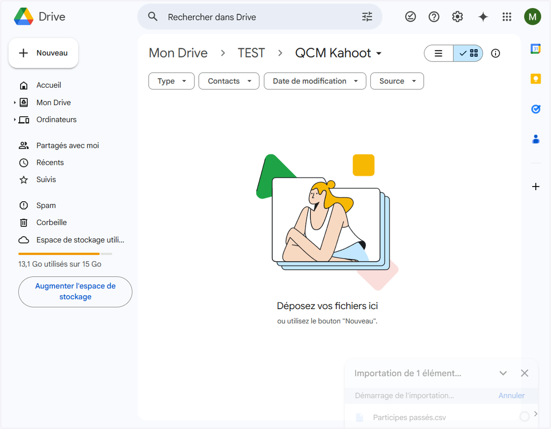Open Récents
551x429 pixels.
(50, 163)
